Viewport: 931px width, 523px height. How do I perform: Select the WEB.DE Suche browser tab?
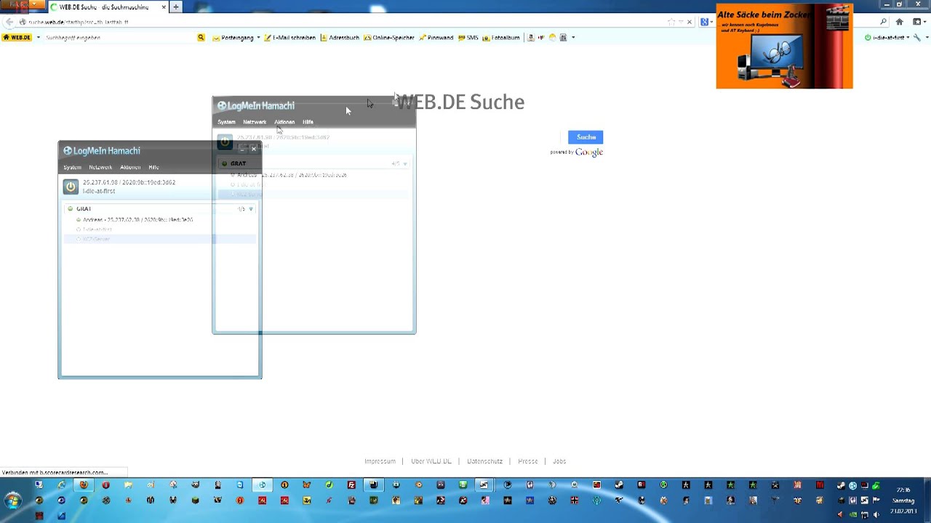point(108,7)
